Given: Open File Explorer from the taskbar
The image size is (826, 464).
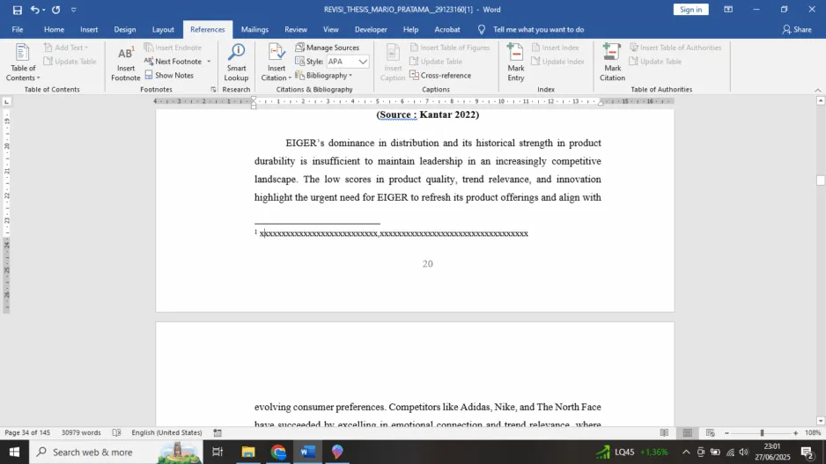Looking at the screenshot, I should coord(248,452).
